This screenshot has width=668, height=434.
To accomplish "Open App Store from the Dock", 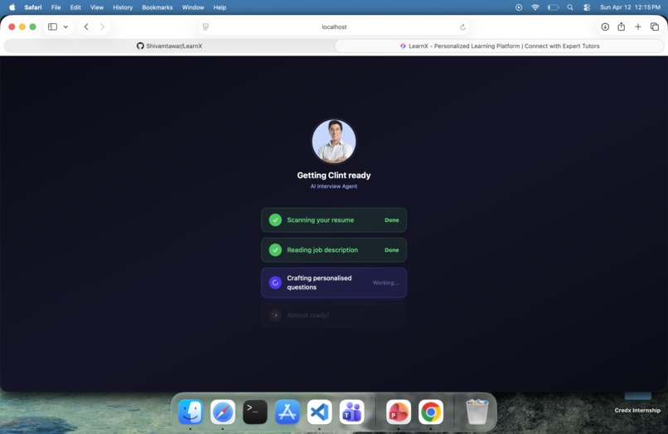I will [x=287, y=412].
